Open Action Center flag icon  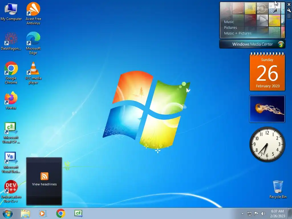(x=256, y=214)
